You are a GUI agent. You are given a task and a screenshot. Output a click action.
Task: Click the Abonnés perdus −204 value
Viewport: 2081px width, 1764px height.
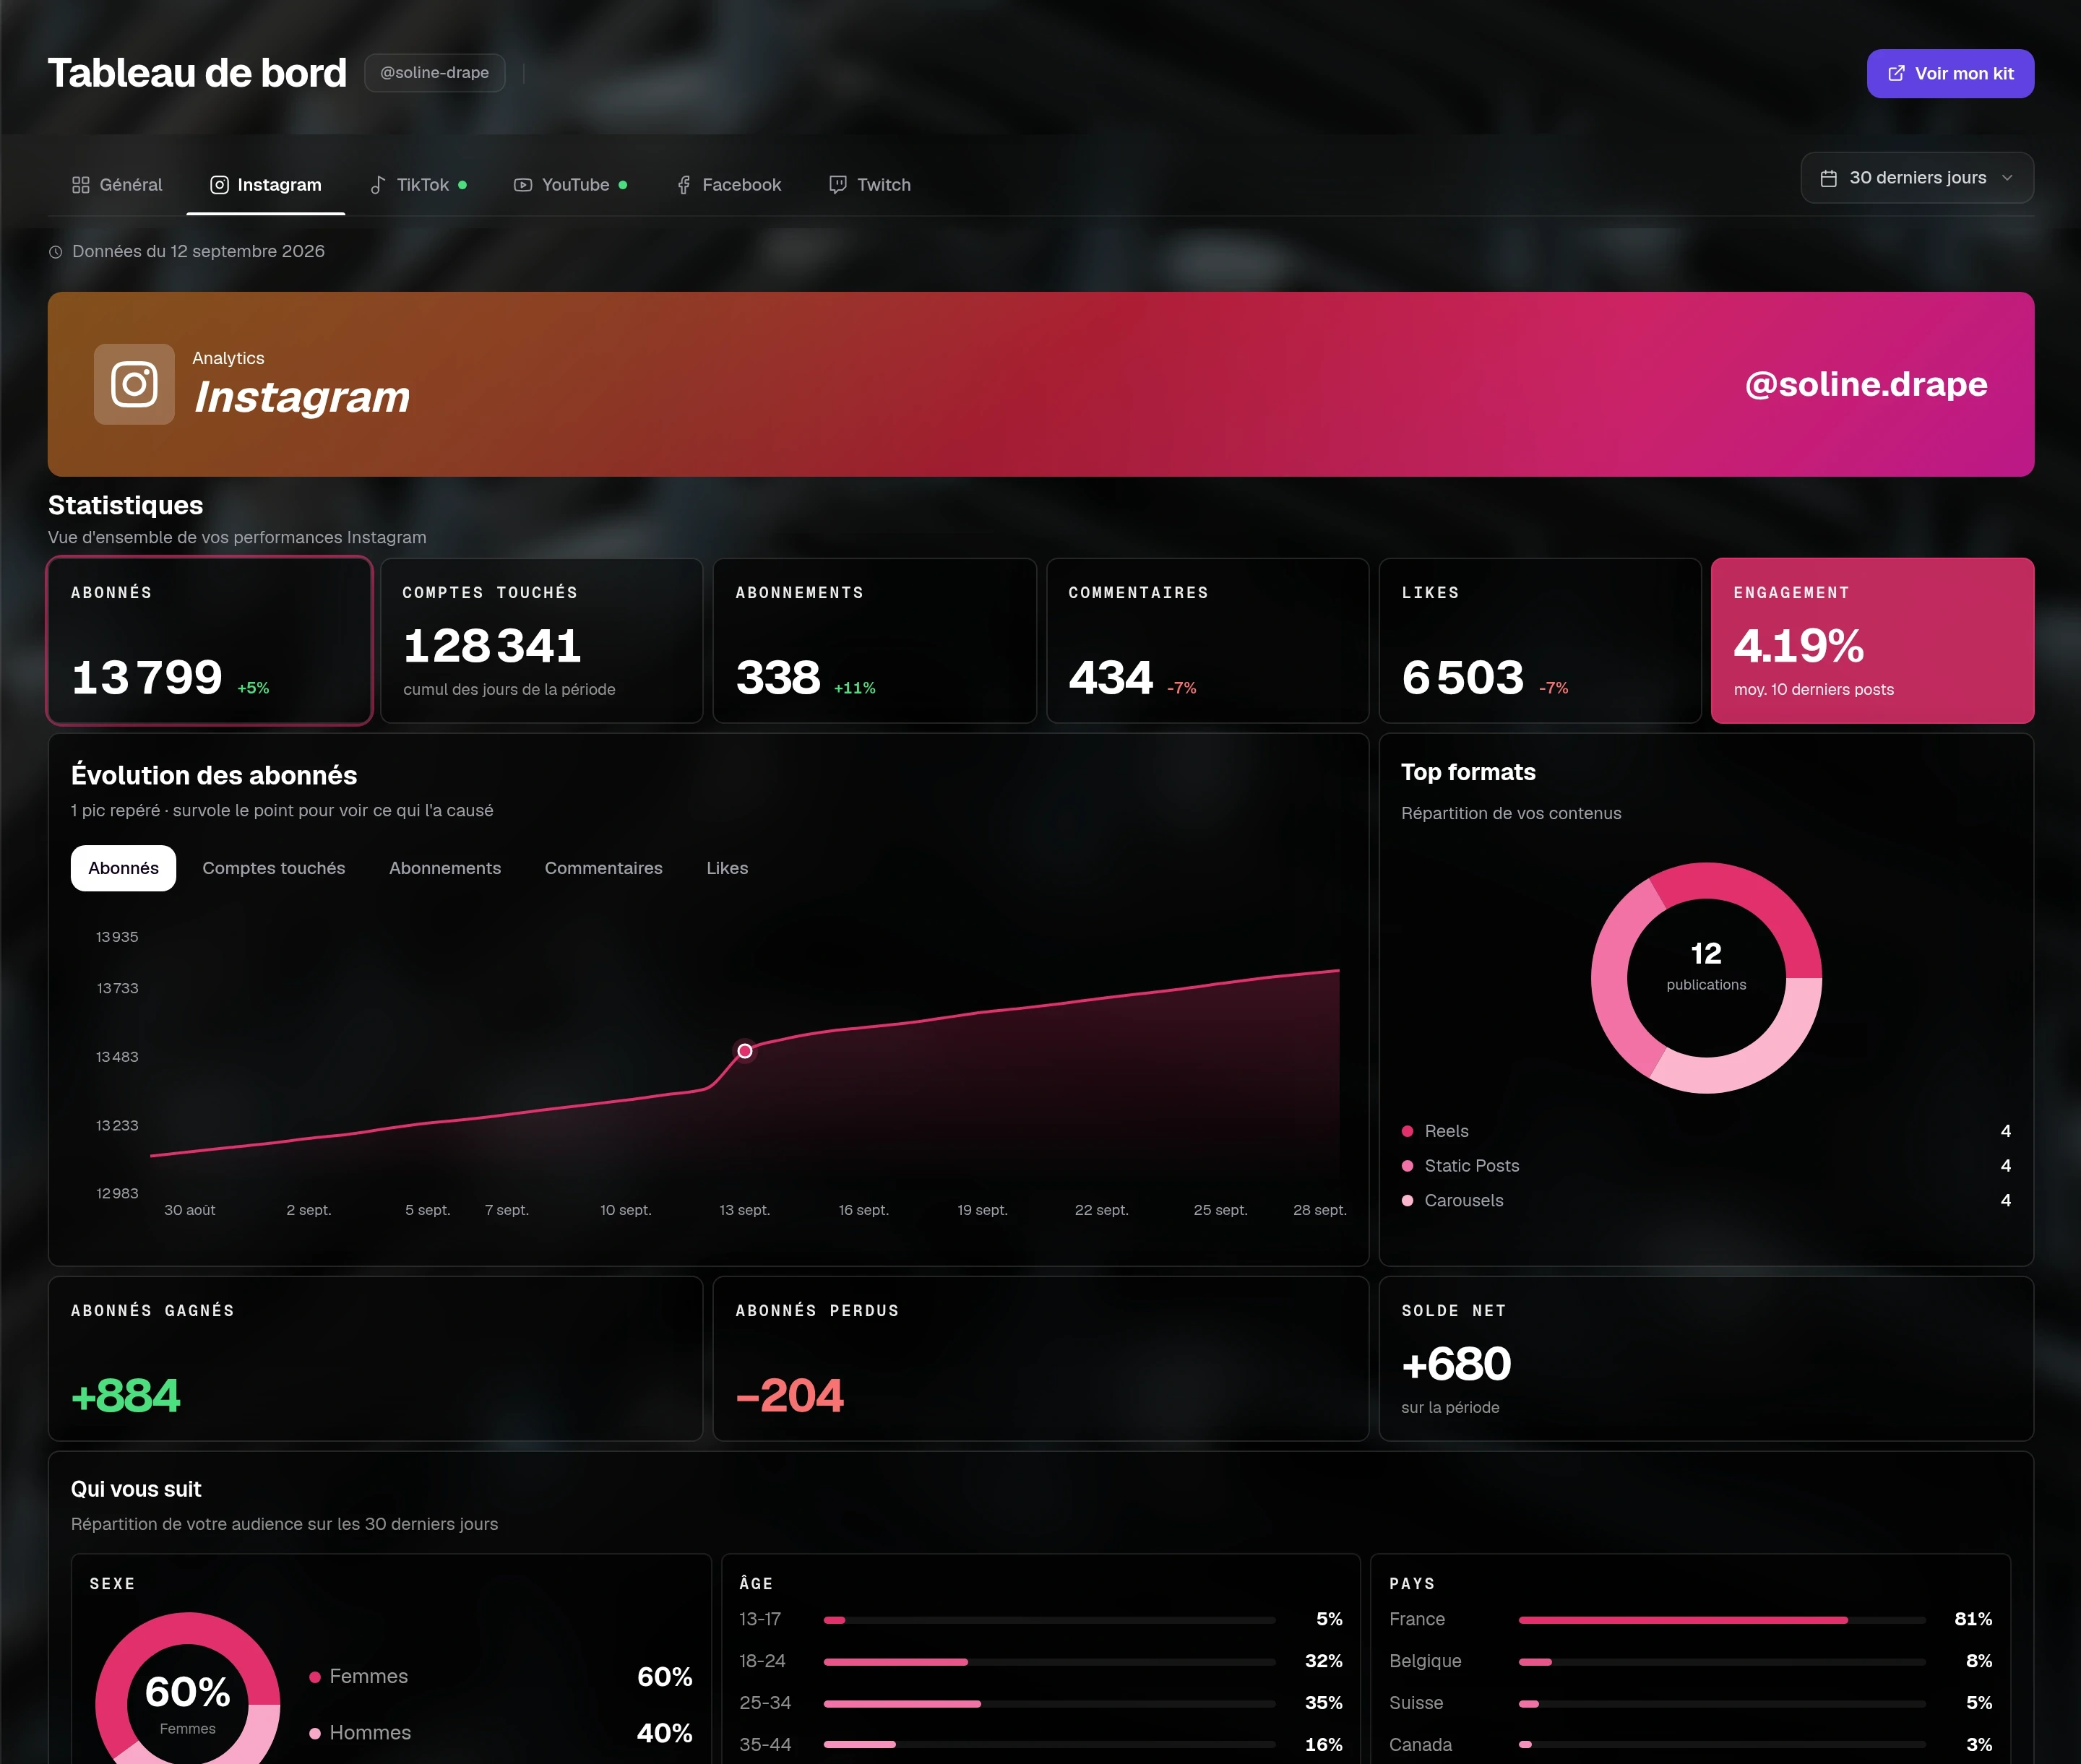pyautogui.click(x=789, y=1395)
